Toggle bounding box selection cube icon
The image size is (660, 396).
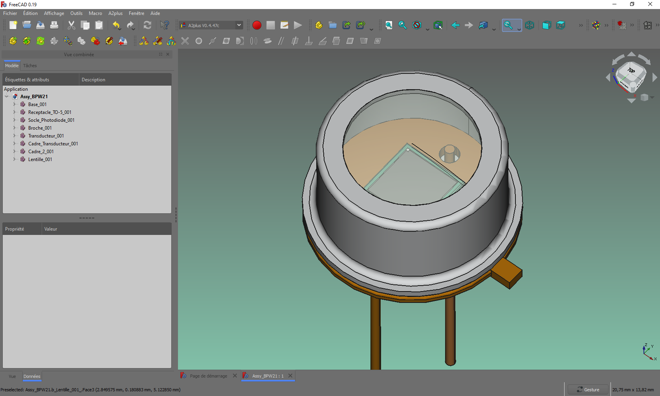point(438,26)
